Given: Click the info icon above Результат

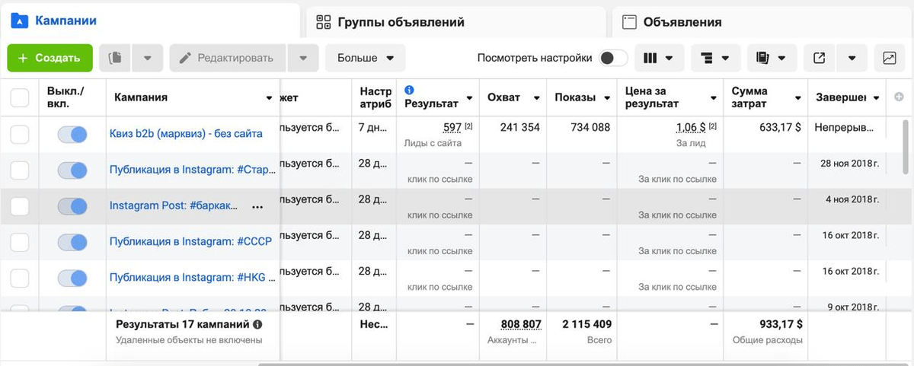Looking at the screenshot, I should (x=410, y=89).
